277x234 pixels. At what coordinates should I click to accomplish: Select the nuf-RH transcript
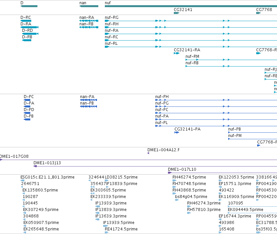pyautogui.click(x=191, y=27)
